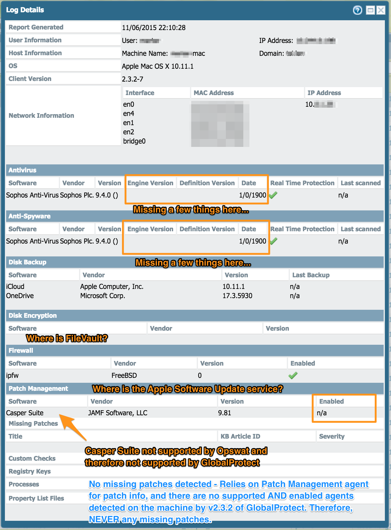The image size is (391, 530).
Task: Maximize the Log Details dialog
Action: 370,10
